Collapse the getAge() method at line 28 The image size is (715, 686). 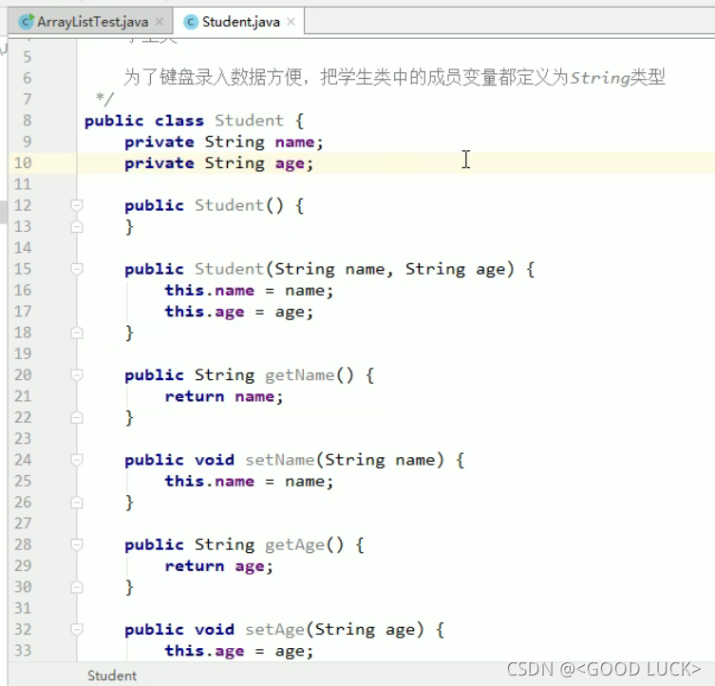pyautogui.click(x=77, y=544)
